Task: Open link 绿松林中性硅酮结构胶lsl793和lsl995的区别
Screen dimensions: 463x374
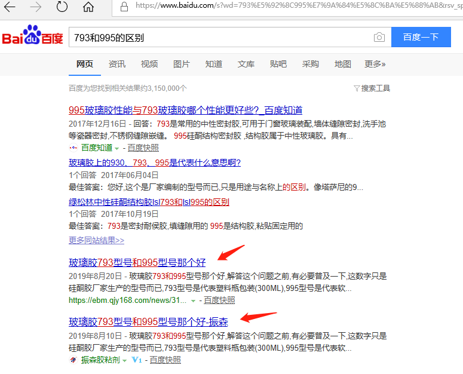Action: click(149, 202)
